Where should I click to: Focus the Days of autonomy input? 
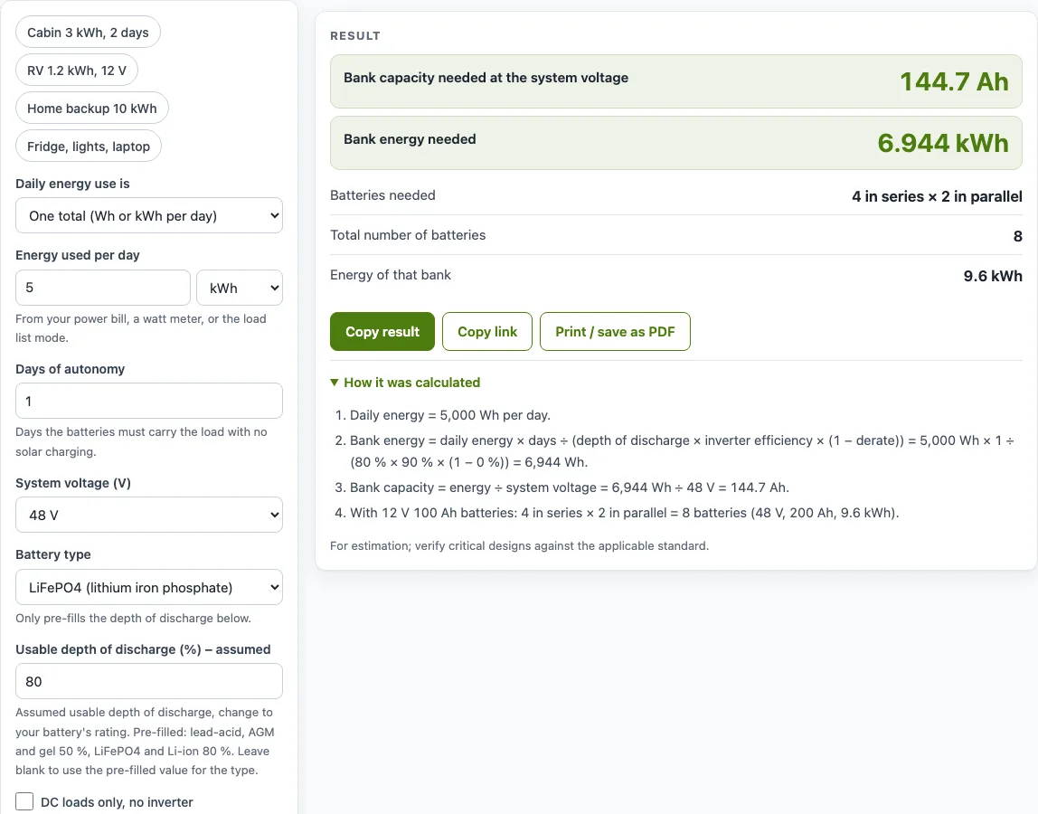149,401
